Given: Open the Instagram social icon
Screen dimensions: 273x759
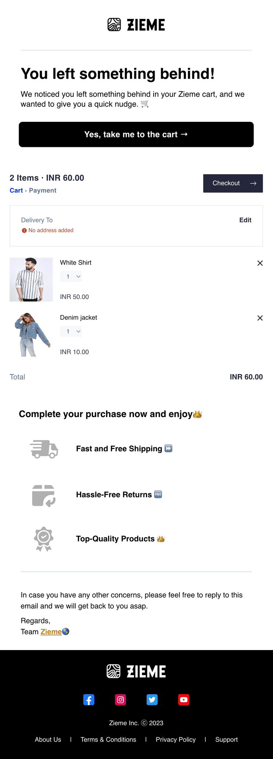Looking at the screenshot, I should pos(120,700).
